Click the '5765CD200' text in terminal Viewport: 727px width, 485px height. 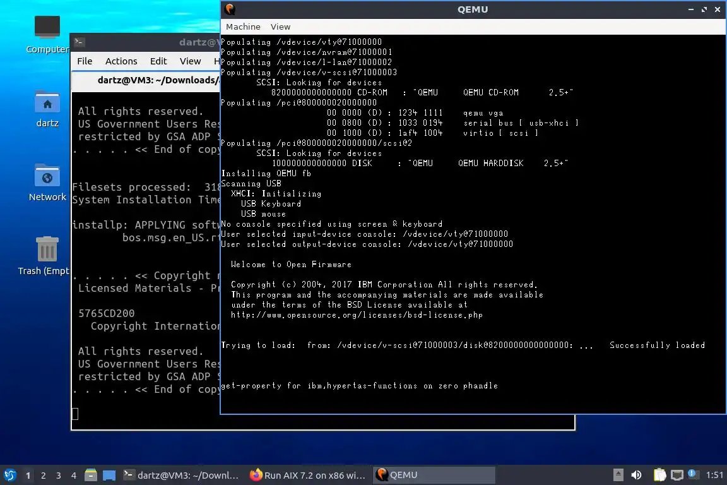(106, 313)
